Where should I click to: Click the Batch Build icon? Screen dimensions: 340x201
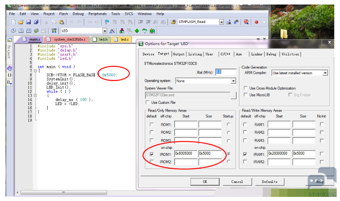pyautogui.click(x=36, y=31)
